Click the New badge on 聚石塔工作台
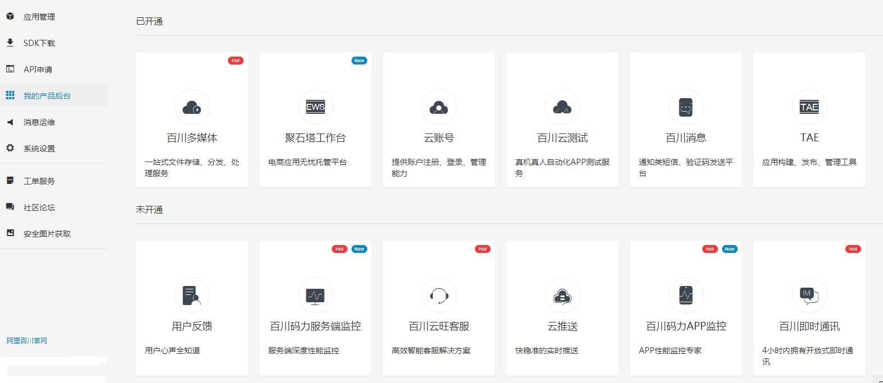 click(x=359, y=61)
